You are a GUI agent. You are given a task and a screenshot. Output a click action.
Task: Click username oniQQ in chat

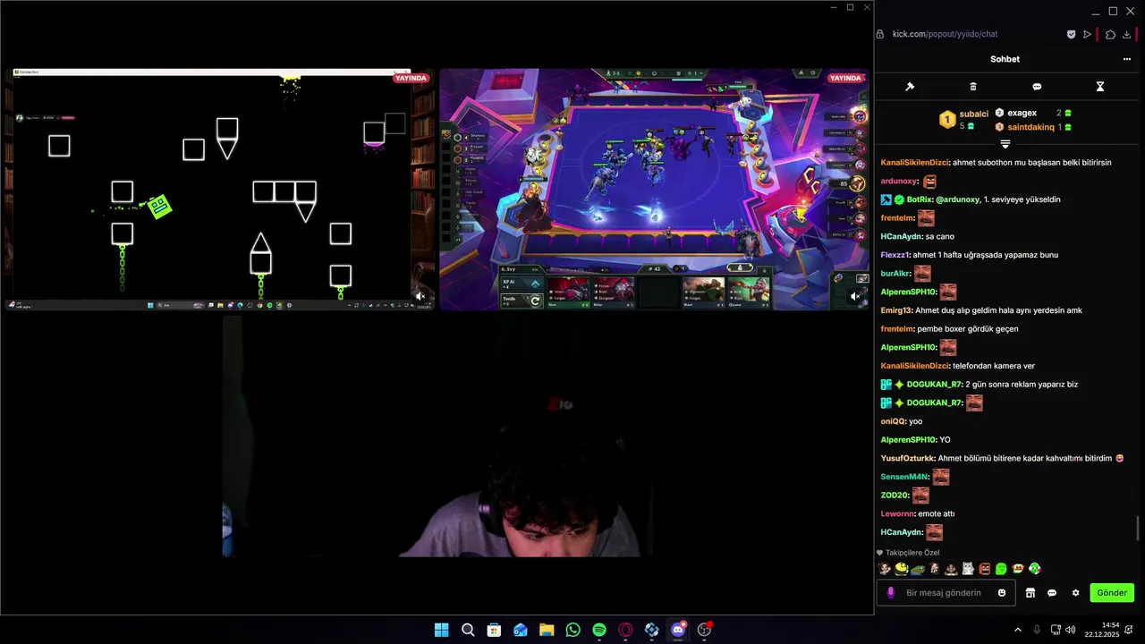[x=893, y=421]
